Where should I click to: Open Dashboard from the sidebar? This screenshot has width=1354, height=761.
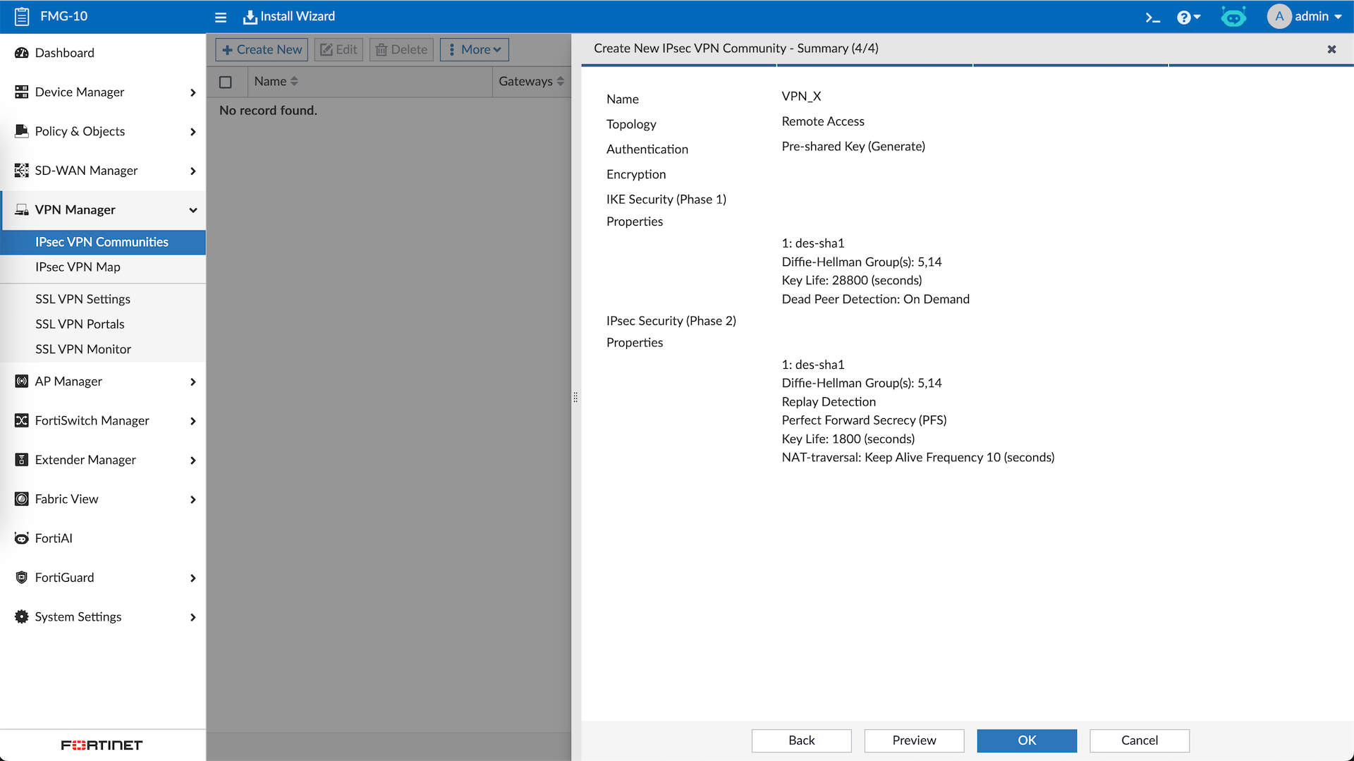coord(64,53)
